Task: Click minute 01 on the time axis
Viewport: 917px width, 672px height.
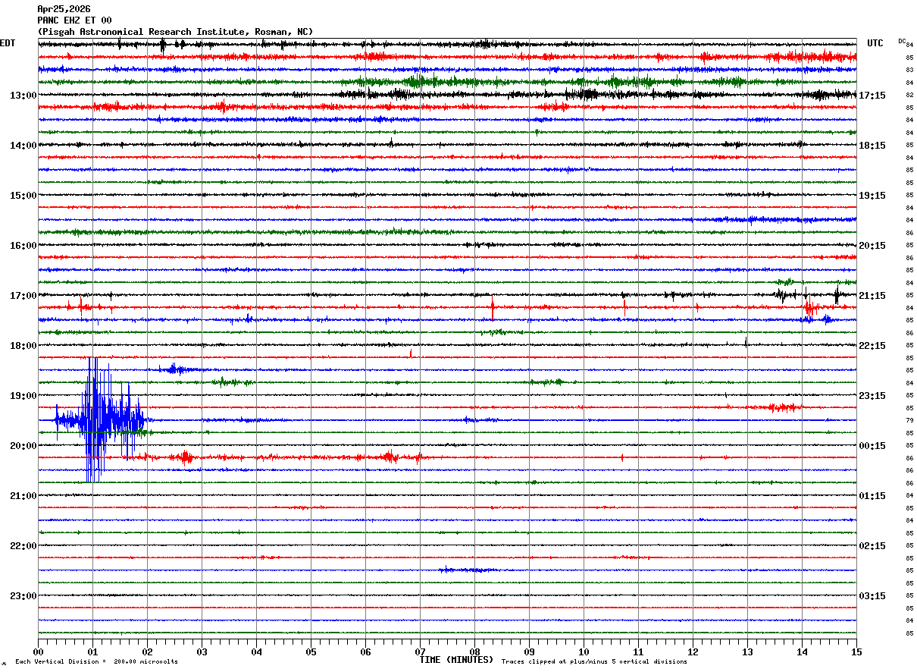Action: click(x=92, y=652)
